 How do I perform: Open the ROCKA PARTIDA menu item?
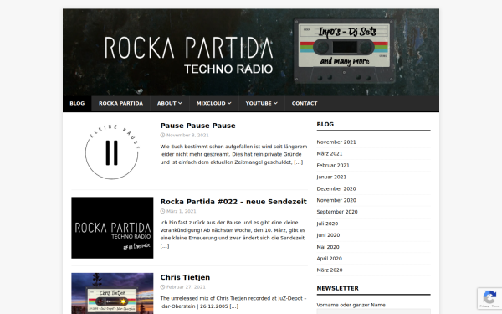click(x=120, y=103)
